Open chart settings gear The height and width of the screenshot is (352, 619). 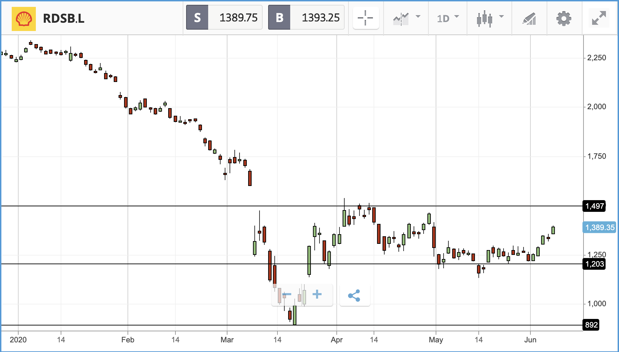tap(564, 19)
